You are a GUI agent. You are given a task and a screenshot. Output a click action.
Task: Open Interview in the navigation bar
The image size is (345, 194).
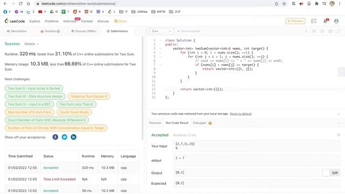tap(70, 21)
